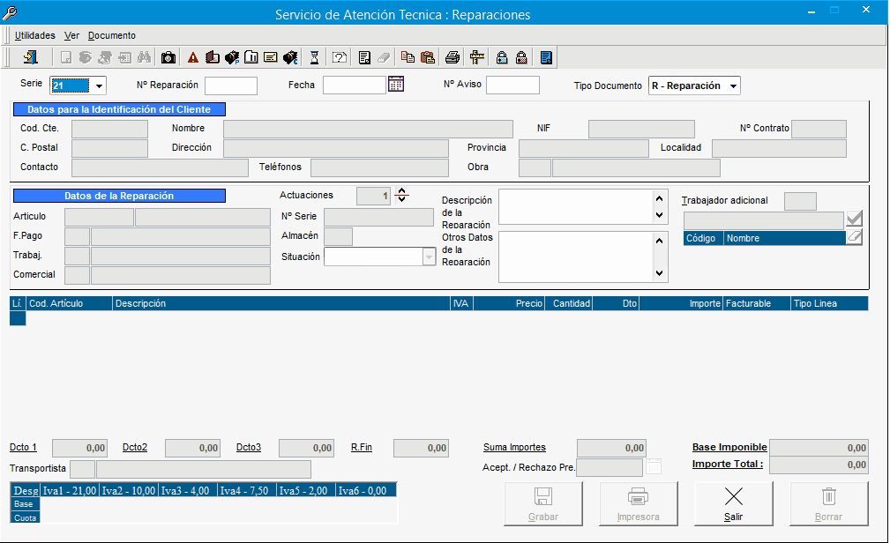Image resolution: width=890 pixels, height=543 pixels.
Task: Click the Tipo Linea column header
Action: 829,303
